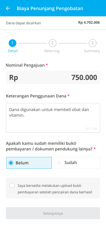Tick the upload bukti pembayaran agreement checkbox

pos(12,185)
